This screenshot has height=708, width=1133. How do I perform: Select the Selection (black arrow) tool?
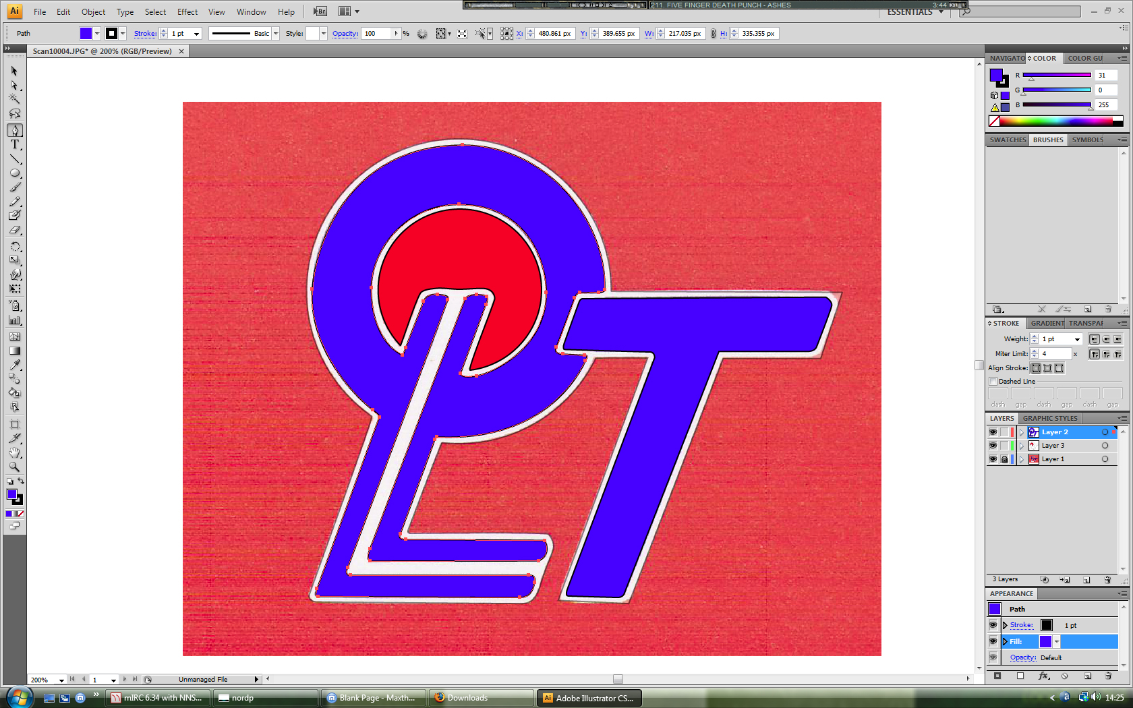tap(14, 71)
